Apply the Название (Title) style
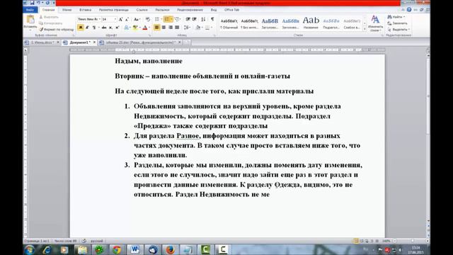 pyautogui.click(x=311, y=23)
